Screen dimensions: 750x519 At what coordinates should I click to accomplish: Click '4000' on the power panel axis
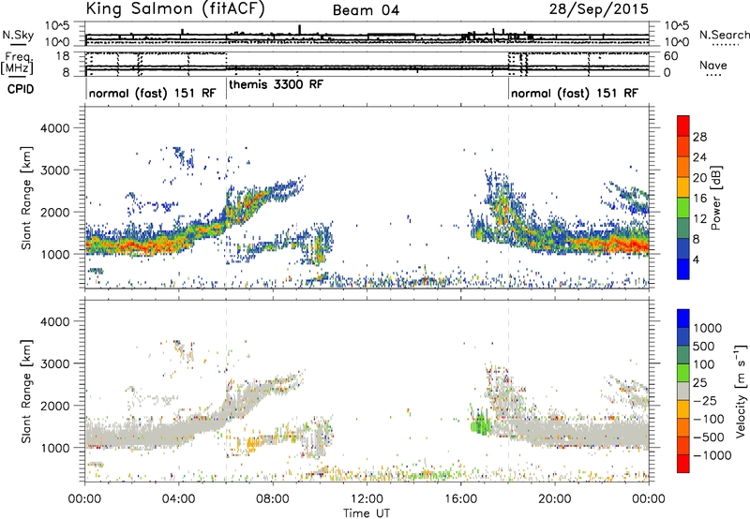54,128
